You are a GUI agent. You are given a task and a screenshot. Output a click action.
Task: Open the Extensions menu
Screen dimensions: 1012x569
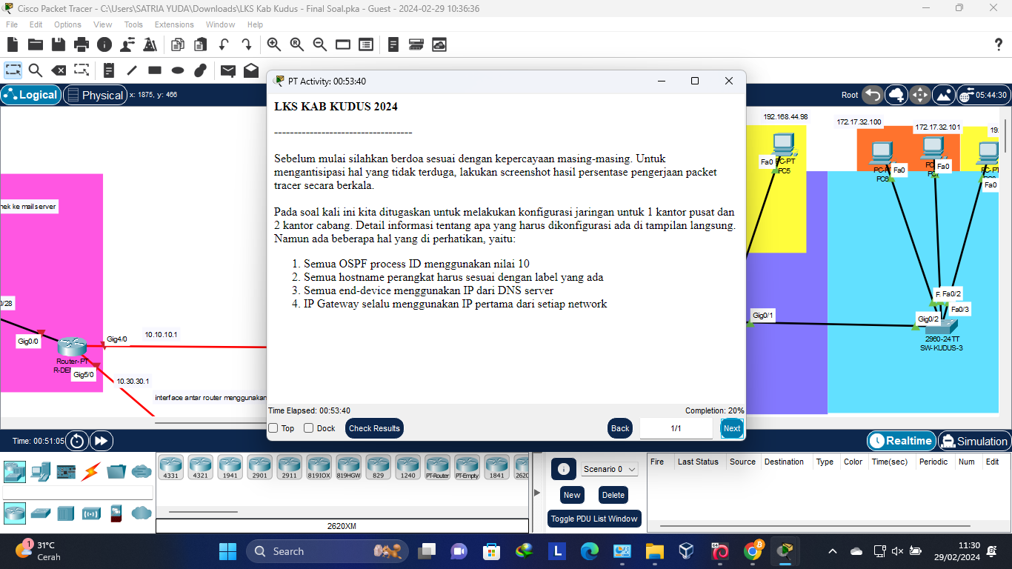tap(174, 24)
